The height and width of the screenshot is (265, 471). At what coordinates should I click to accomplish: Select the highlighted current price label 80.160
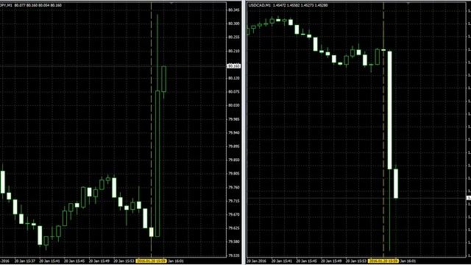coord(234,66)
